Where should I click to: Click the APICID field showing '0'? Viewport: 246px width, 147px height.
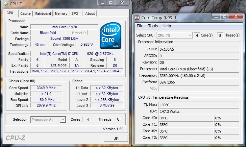click(199, 56)
